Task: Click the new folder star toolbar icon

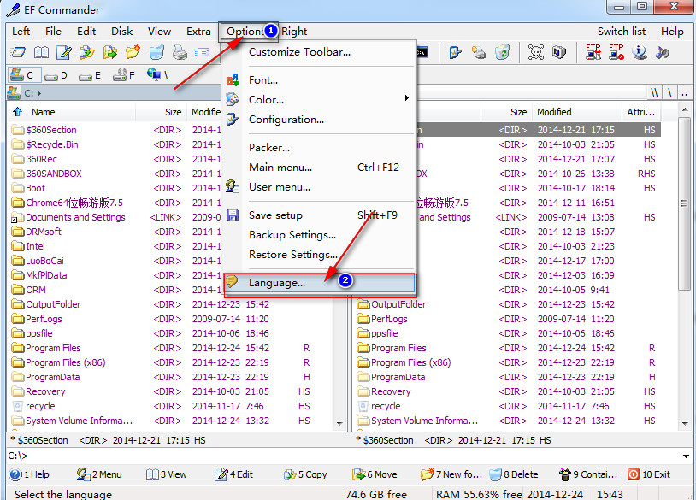Action: [133, 53]
